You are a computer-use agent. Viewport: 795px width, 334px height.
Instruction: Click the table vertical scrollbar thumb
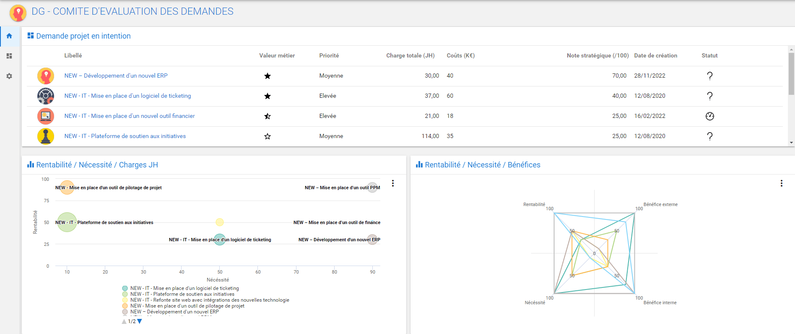point(791,74)
